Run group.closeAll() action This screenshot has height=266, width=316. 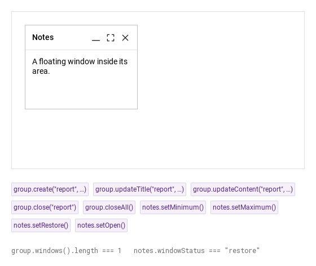click(x=109, y=207)
